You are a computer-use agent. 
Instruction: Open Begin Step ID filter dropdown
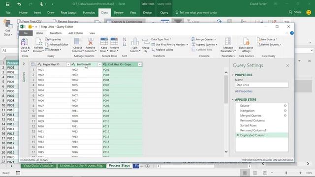[68, 64]
